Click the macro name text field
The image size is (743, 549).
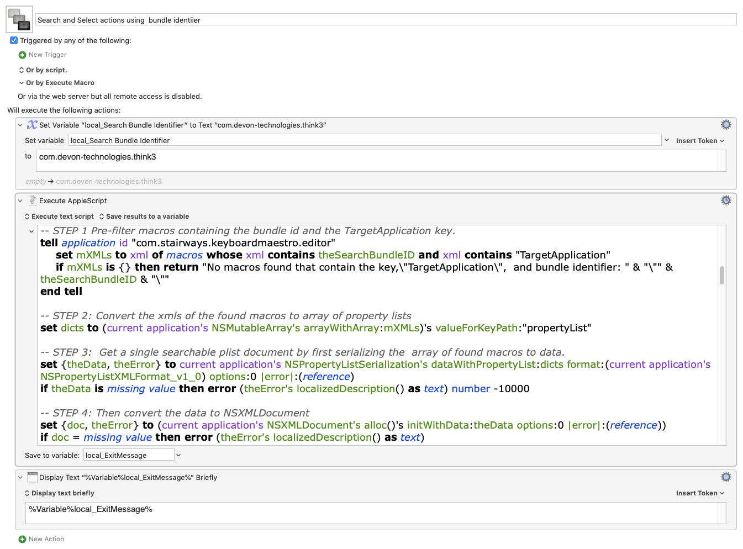tap(386, 20)
